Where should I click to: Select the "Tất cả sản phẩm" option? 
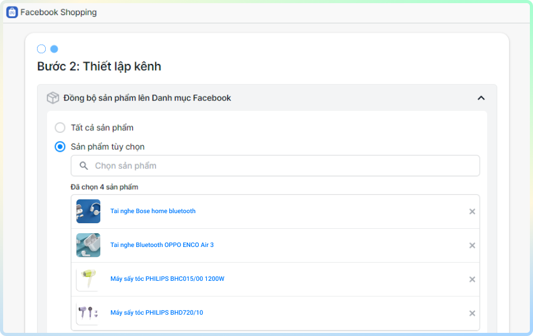(60, 128)
